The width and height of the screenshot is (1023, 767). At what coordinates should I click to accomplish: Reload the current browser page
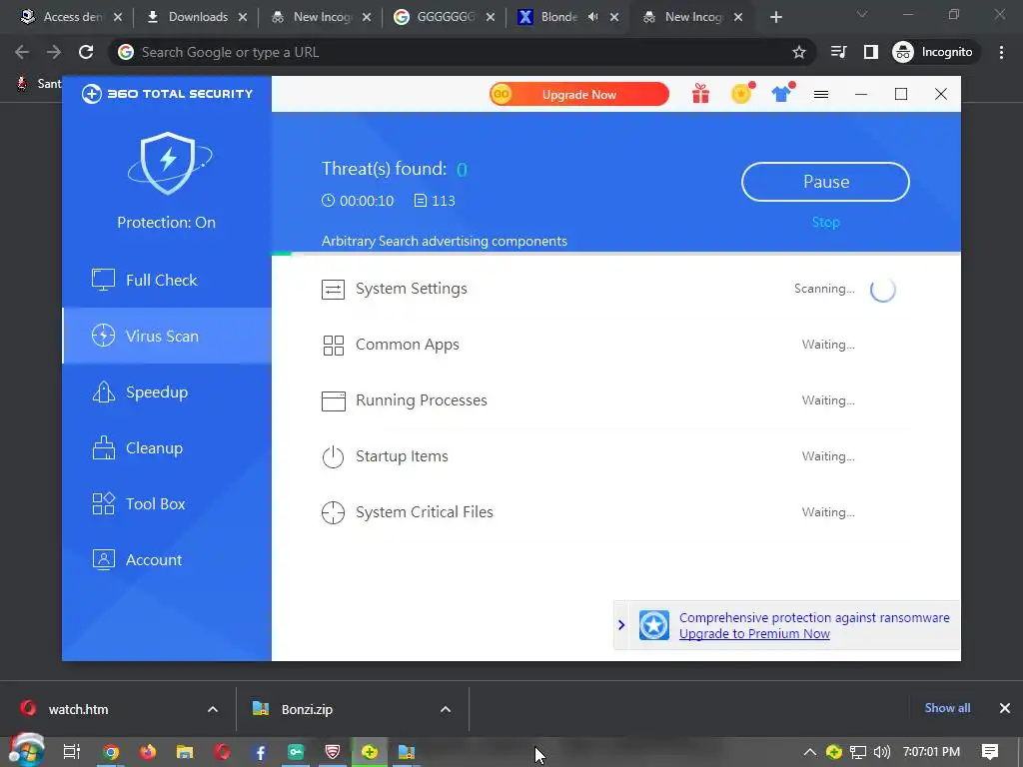point(86,52)
